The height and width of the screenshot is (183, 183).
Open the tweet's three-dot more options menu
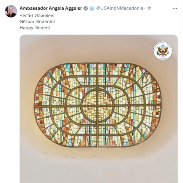(175, 8)
